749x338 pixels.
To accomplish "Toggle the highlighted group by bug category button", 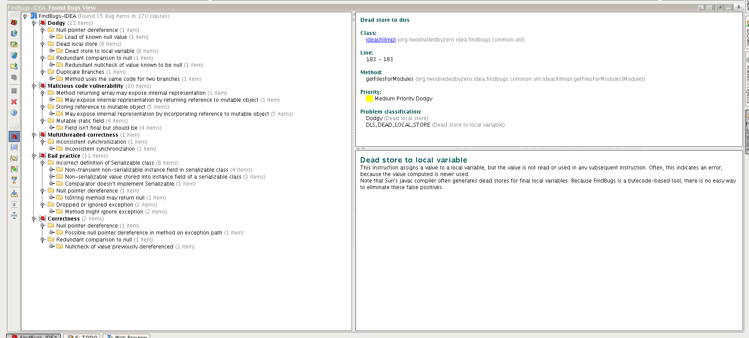I will (14, 137).
